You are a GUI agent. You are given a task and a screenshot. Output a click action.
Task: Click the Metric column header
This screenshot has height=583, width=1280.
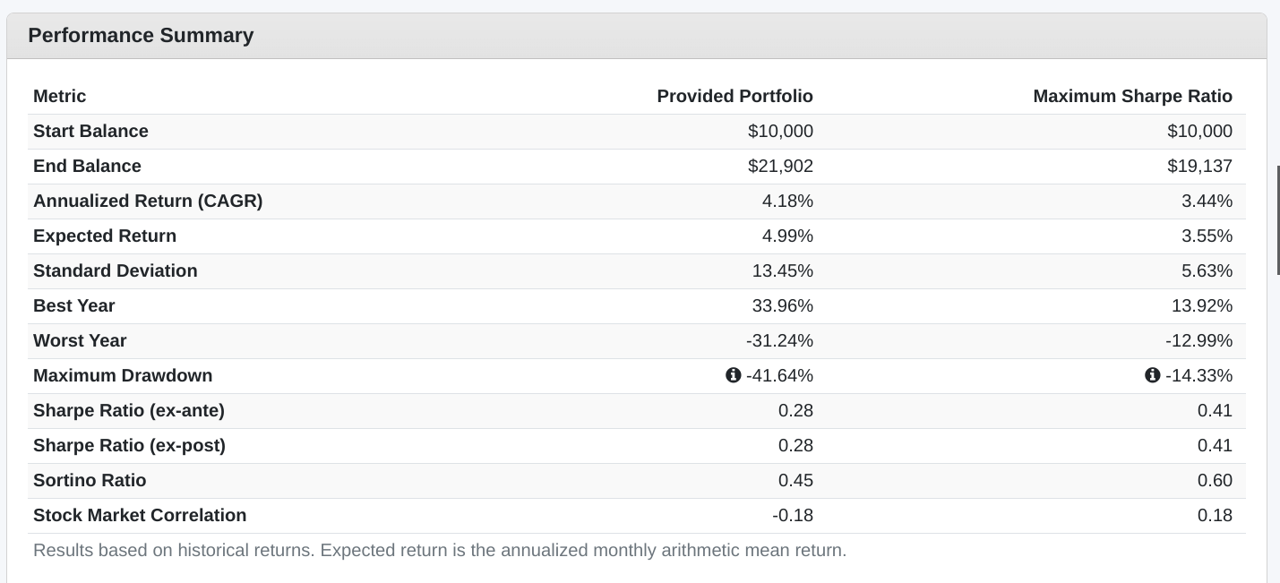[x=60, y=96]
